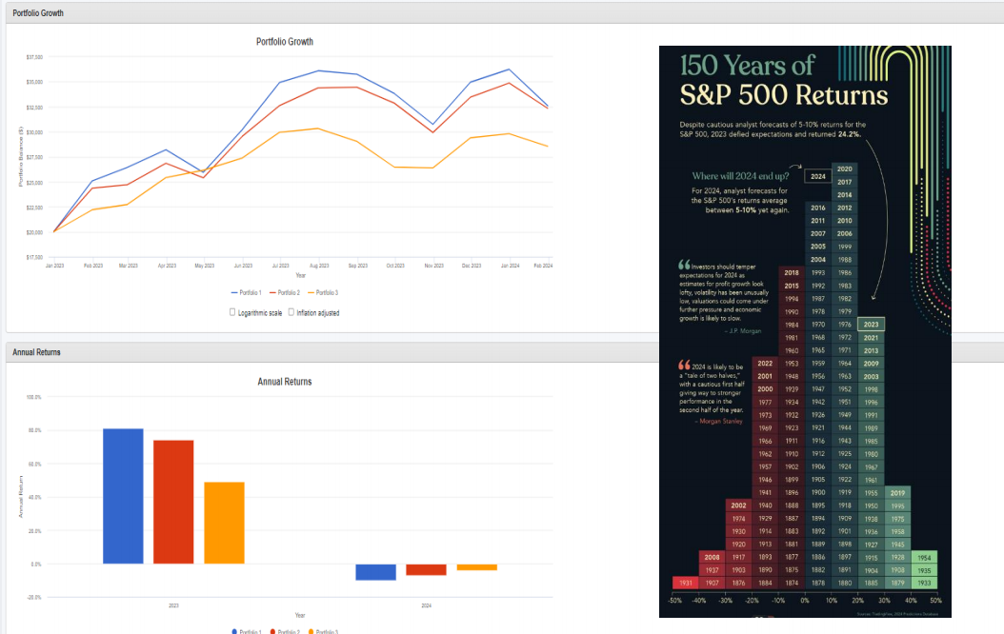Click the green 1954 cell in infographic
The image size is (1004, 634).
pos(924,557)
